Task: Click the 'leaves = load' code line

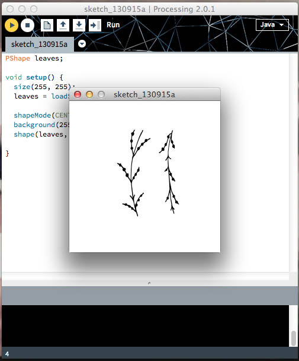Action: [41, 96]
